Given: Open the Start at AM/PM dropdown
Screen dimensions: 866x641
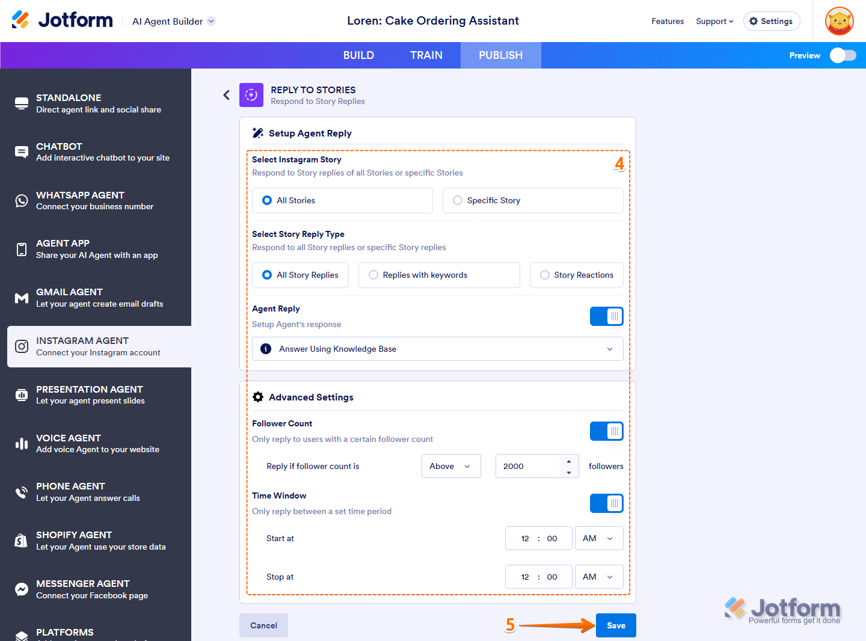Looking at the screenshot, I should click(599, 538).
